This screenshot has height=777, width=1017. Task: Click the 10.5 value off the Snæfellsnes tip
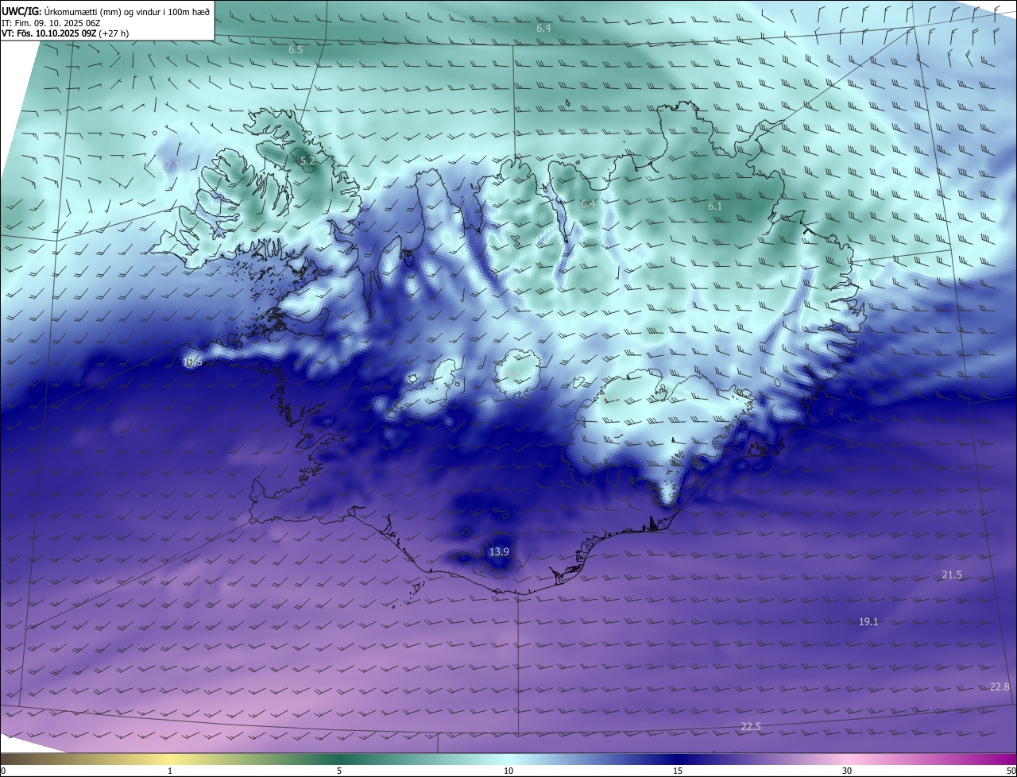click(192, 361)
